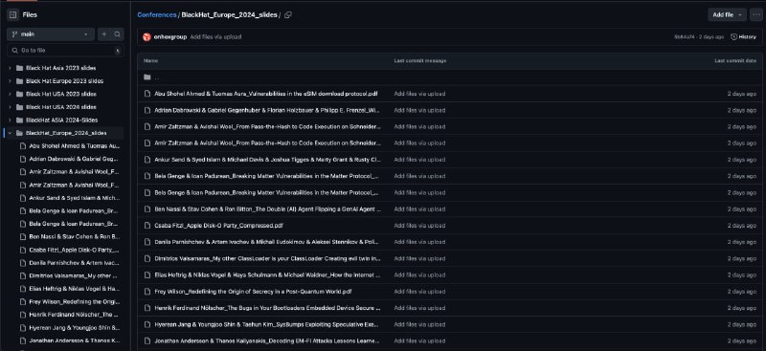The width and height of the screenshot is (766, 351).
Task: Open Abu Shohel Ahmed eSIM download protocol pdf
Action: coord(266,94)
